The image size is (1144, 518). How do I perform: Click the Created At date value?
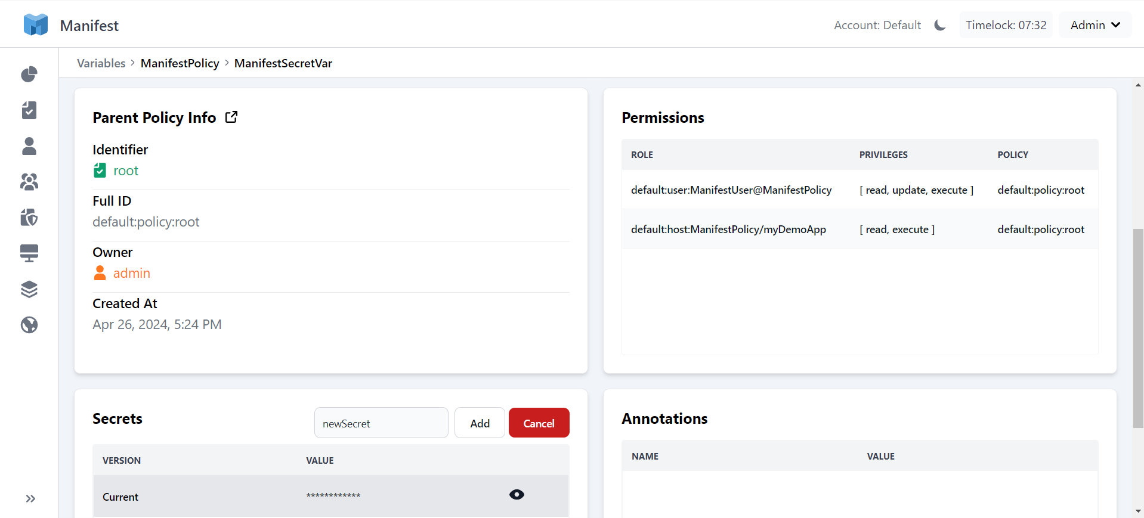[157, 324]
